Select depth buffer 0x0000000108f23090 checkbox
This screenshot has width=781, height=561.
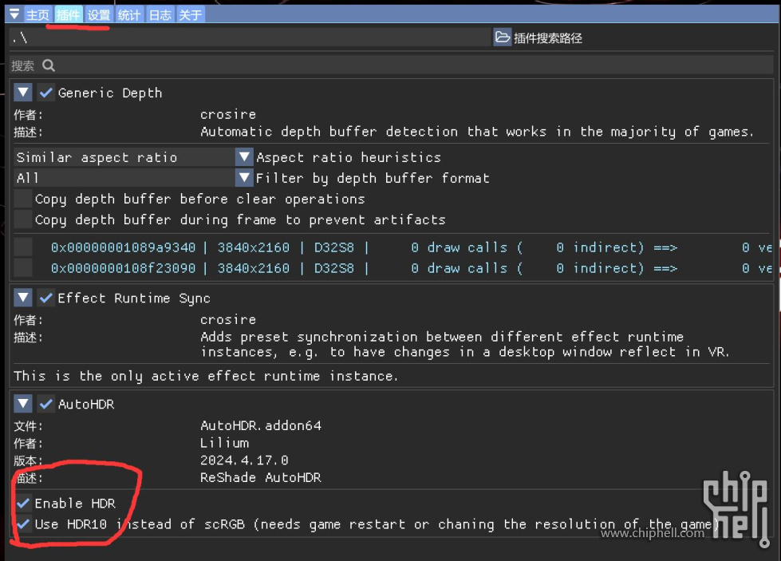coord(23,268)
